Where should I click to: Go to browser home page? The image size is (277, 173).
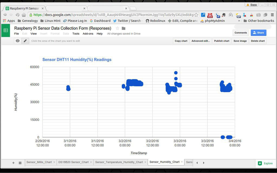(24, 15)
